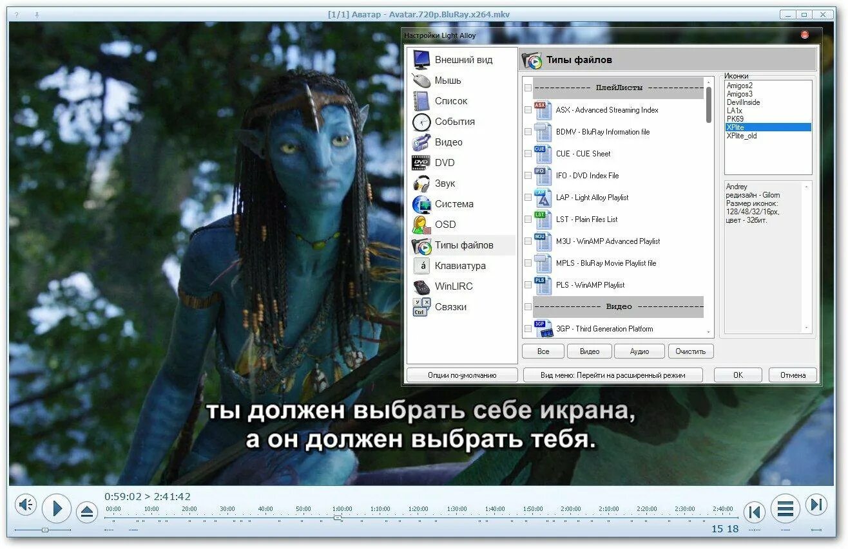This screenshot has width=848, height=549.
Task: Open the Связки settings section
Action: tap(461, 307)
